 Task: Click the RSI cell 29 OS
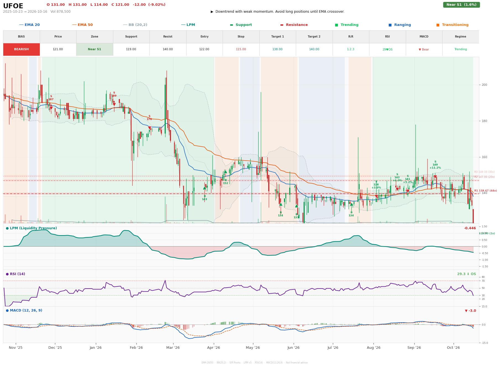387,49
